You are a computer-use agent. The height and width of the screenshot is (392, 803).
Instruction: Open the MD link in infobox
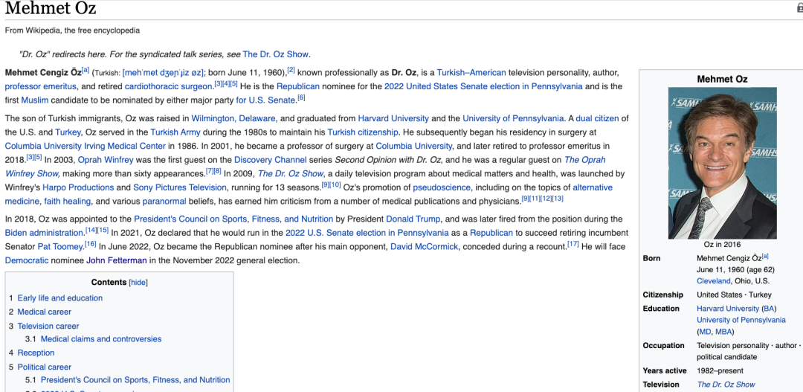[x=705, y=332]
